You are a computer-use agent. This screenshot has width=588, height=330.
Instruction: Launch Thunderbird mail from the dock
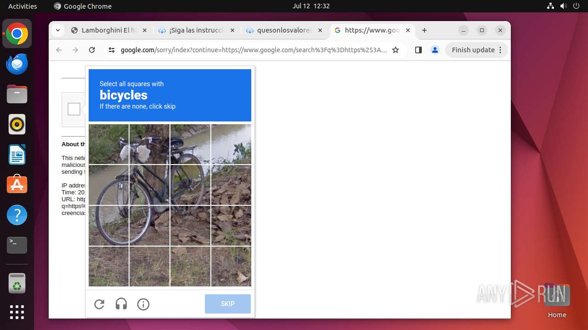(x=17, y=64)
